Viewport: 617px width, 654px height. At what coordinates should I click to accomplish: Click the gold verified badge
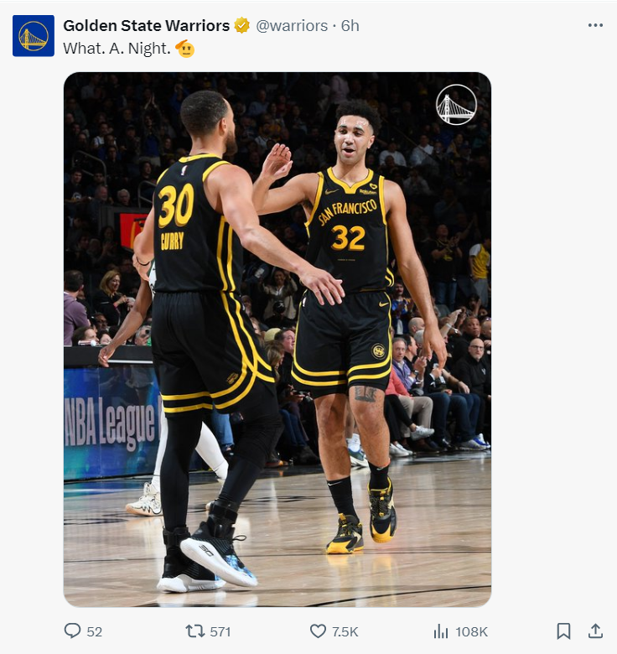click(242, 26)
